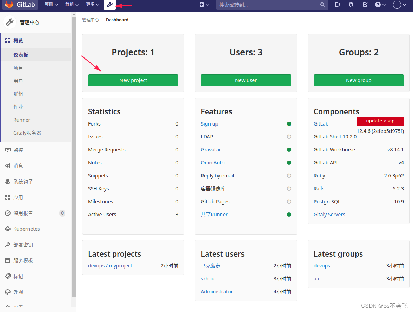
Task: Open user 马克菠萝 link
Action: coord(211,266)
